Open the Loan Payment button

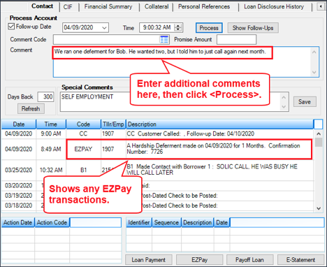click(149, 260)
